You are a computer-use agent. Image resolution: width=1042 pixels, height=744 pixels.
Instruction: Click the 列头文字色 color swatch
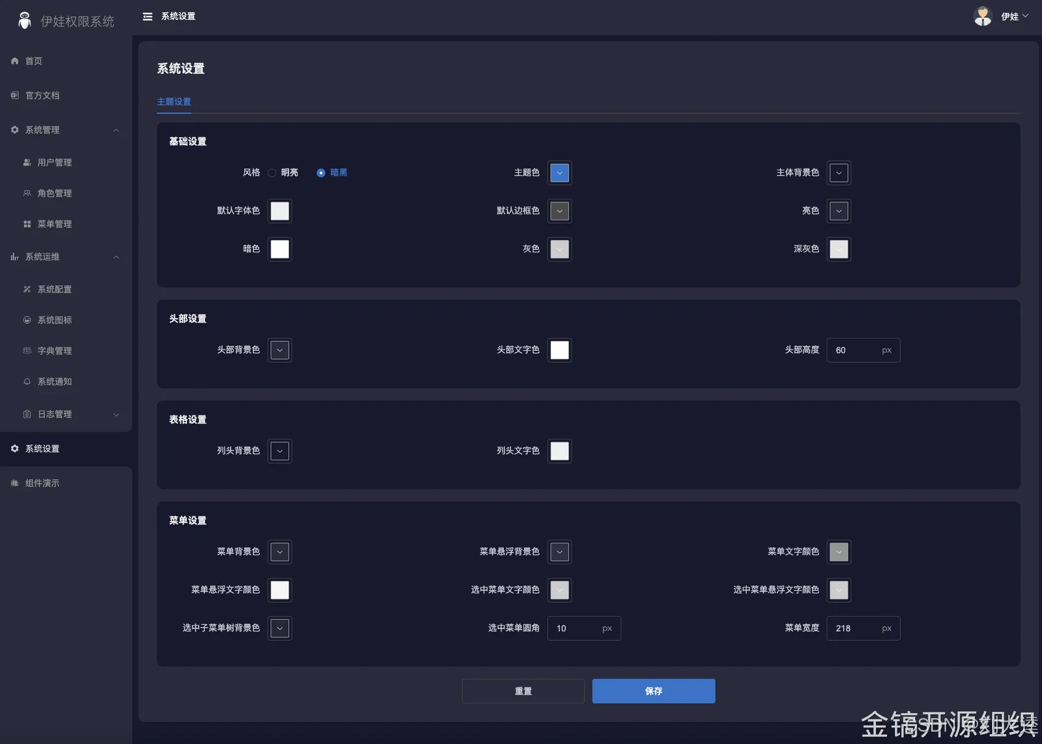[560, 451]
